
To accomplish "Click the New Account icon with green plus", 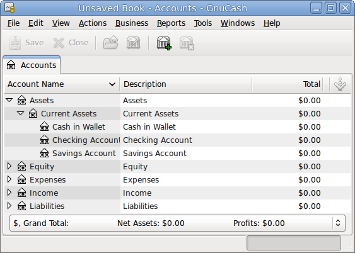I will [164, 43].
